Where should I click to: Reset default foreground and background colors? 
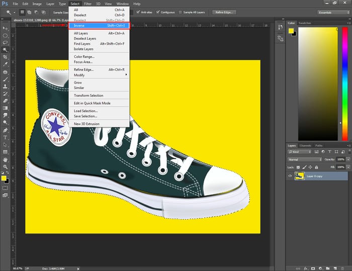pos(3,172)
